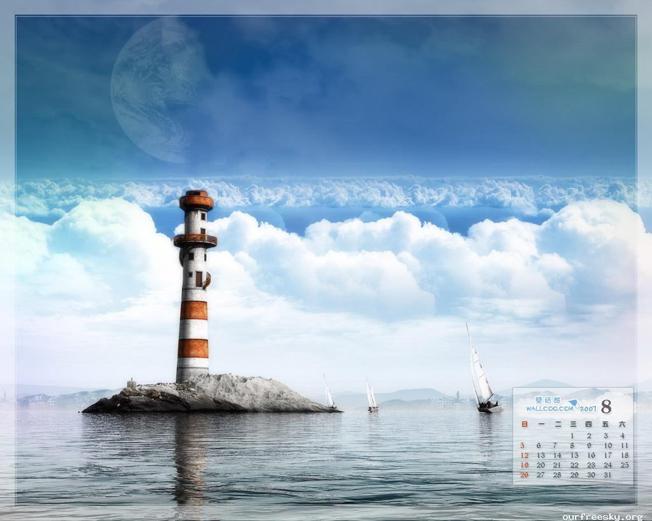Viewport: 652px width, 521px height.
Task: Select date 15 in the calendar
Action: coord(574,455)
